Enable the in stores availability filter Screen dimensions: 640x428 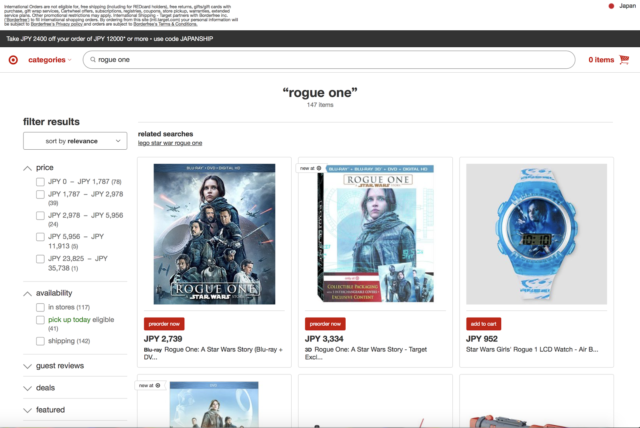pos(40,307)
